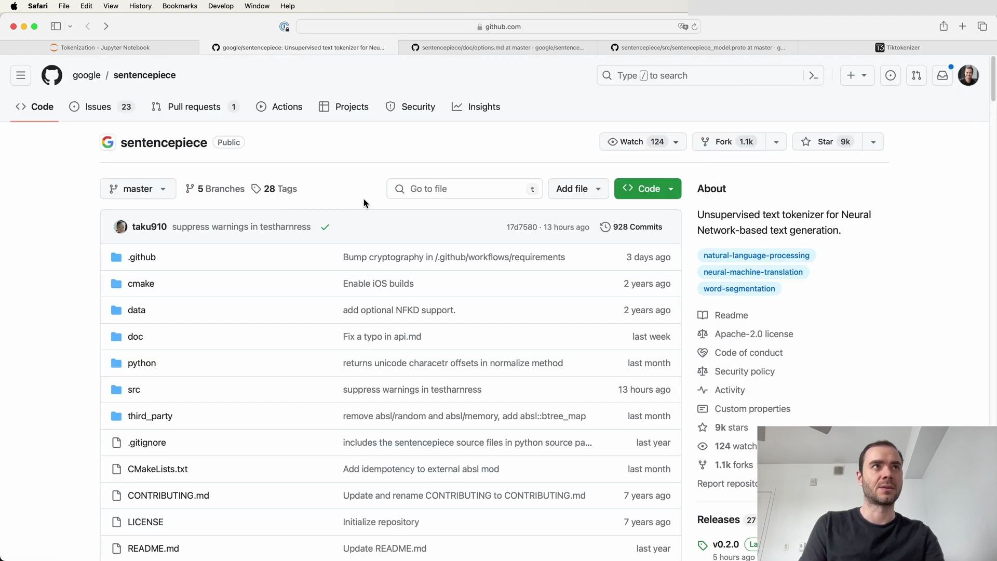The width and height of the screenshot is (997, 561).
Task: Click the Security shield icon
Action: 390,106
